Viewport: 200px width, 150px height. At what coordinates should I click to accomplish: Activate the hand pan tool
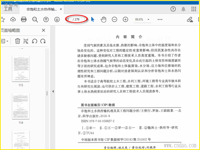coord(103,19)
